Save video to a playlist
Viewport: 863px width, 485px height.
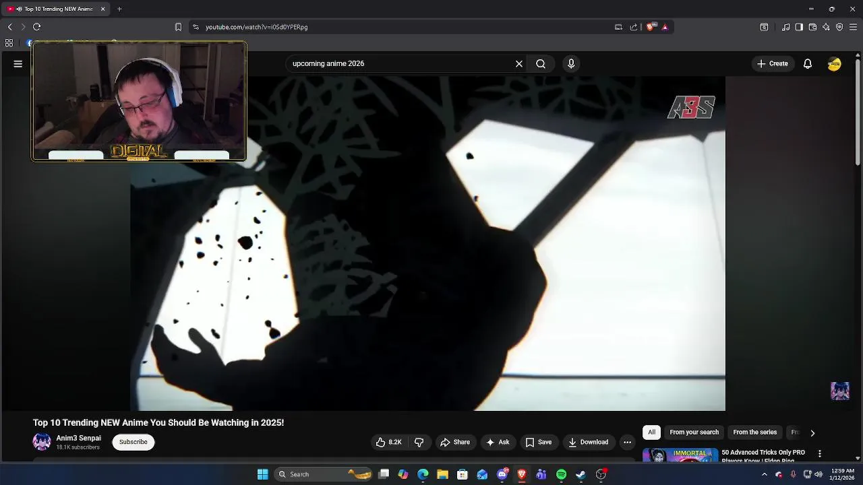[x=539, y=443]
